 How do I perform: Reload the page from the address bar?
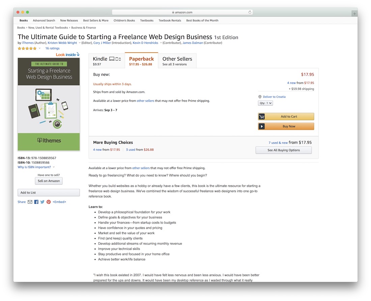click(250, 12)
